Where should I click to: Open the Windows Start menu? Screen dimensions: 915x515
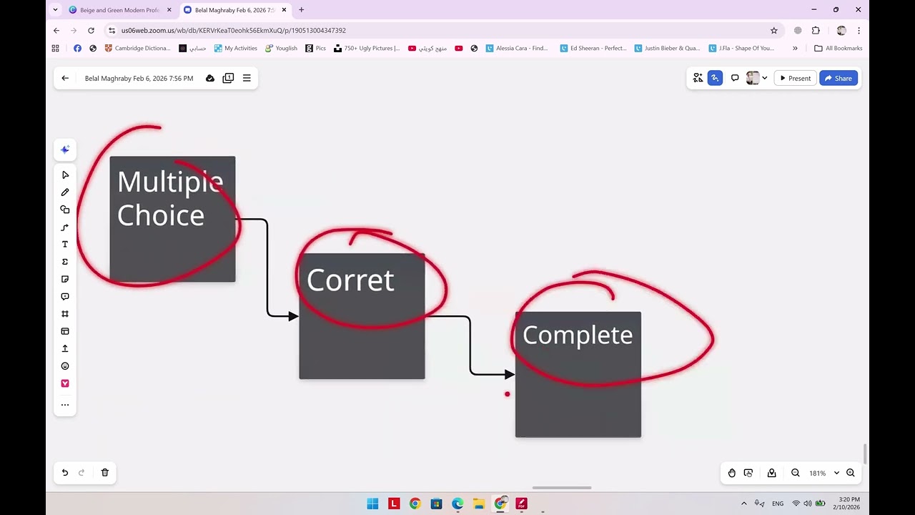point(372,504)
